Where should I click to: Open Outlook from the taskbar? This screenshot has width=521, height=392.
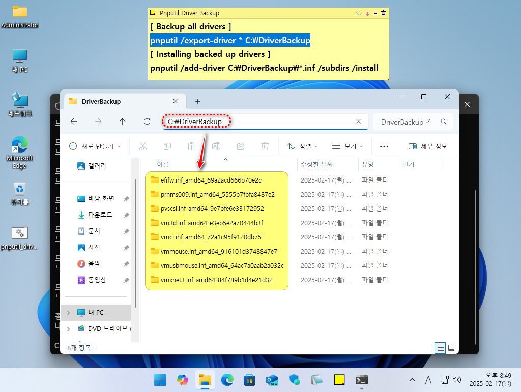[272, 380]
